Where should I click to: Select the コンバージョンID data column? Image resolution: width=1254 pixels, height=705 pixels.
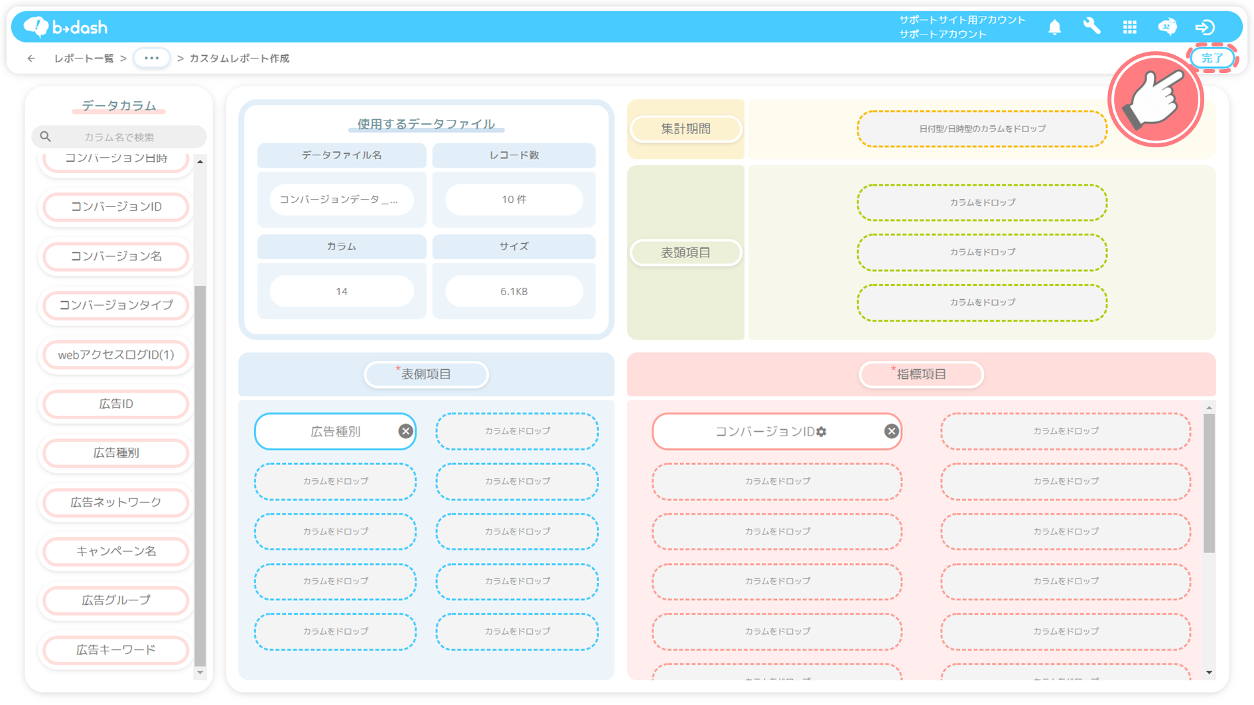coord(116,207)
